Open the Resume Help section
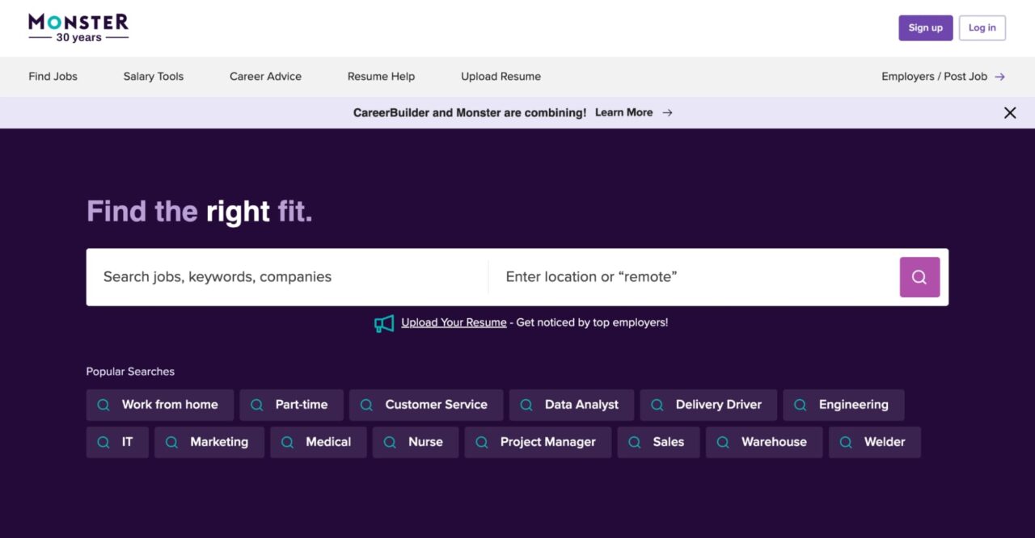 coord(380,76)
